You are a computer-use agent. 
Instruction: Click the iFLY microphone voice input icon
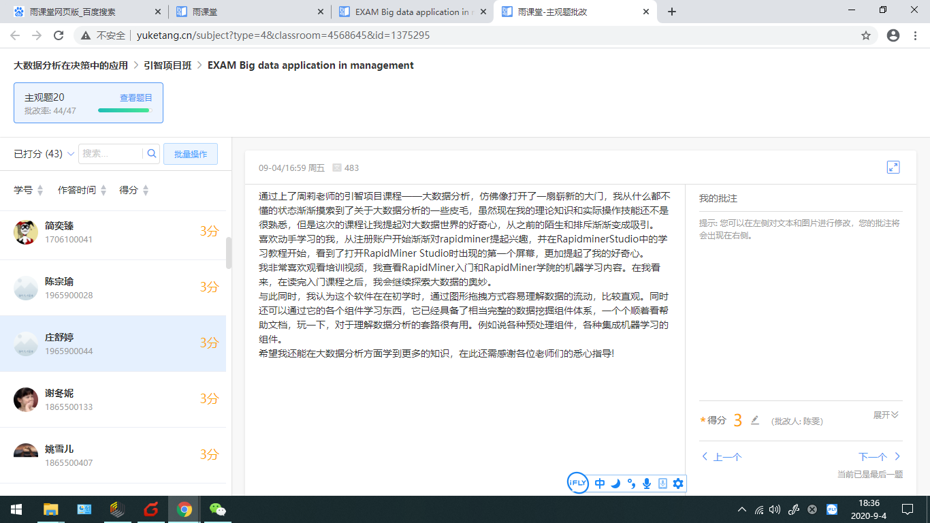647,484
